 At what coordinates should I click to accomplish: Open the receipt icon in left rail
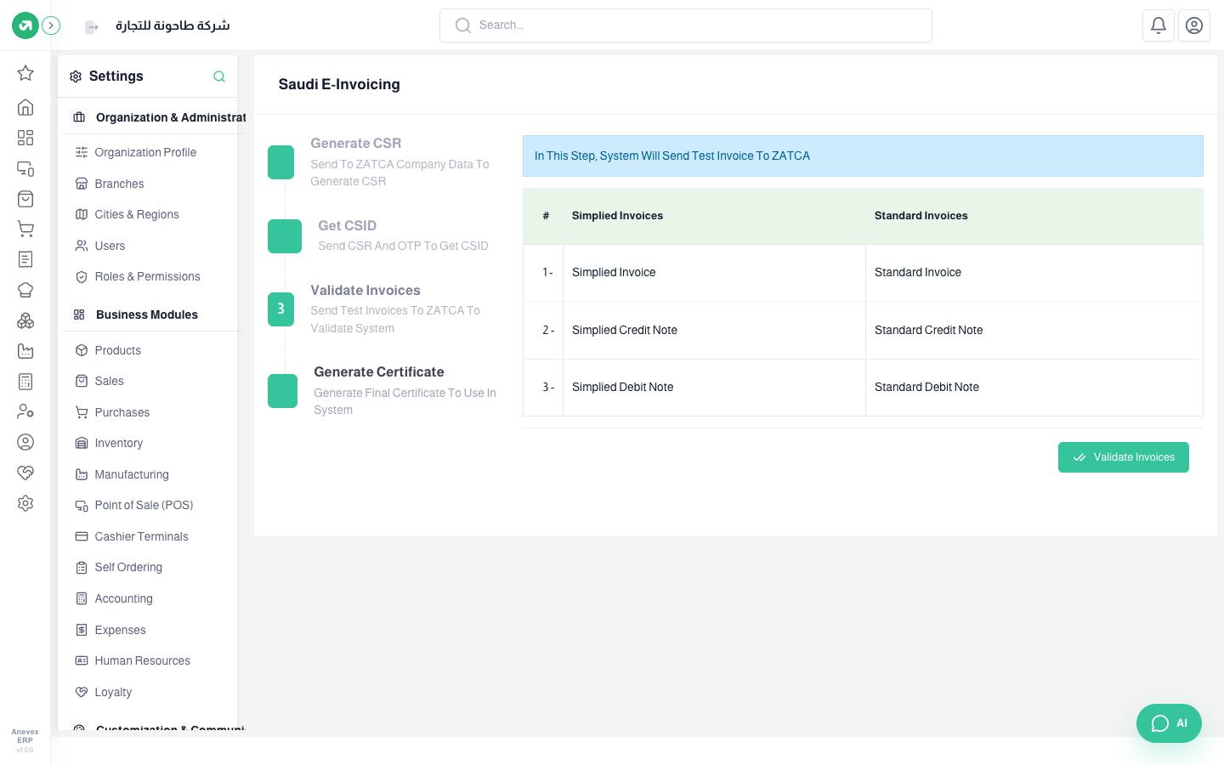(25, 259)
